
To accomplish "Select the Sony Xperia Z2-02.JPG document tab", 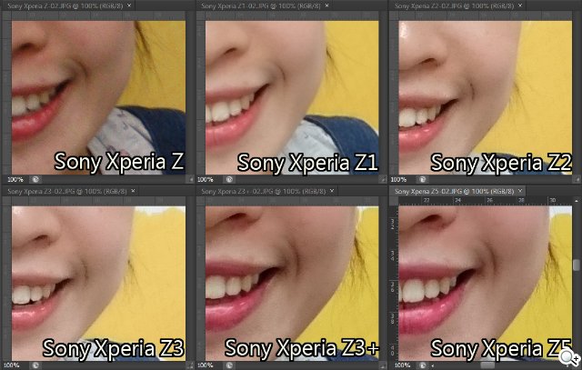I will click(x=458, y=5).
